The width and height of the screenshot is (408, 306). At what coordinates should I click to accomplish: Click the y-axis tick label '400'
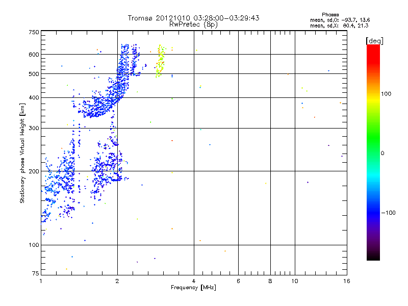click(34, 98)
